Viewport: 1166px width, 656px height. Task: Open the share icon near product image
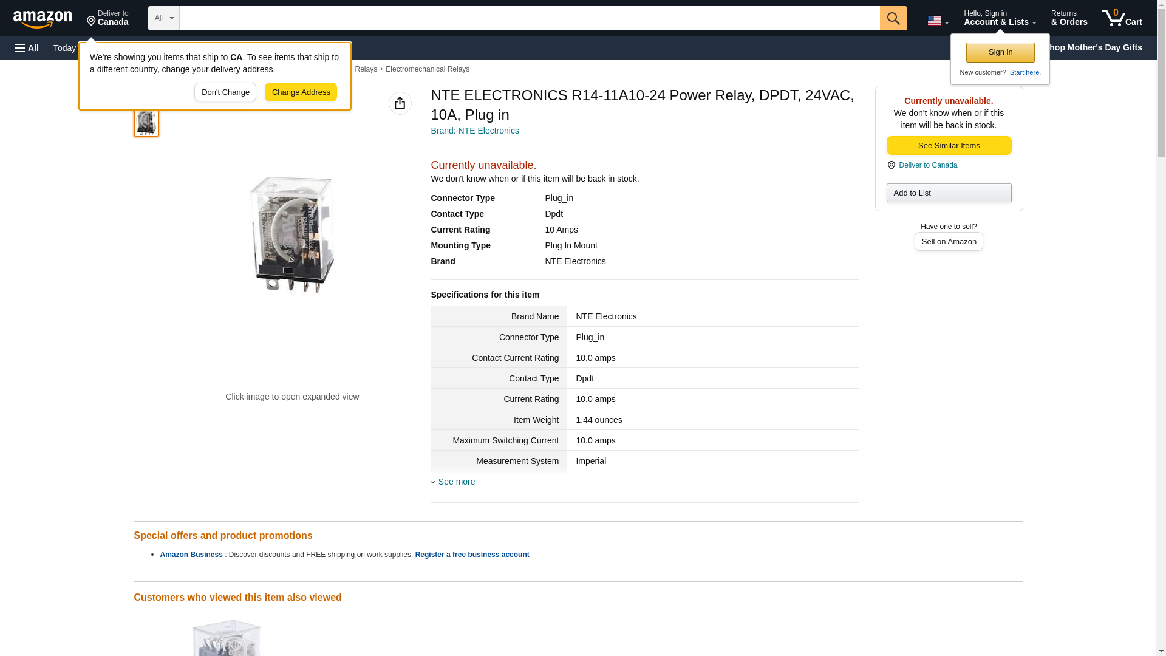pos(400,103)
